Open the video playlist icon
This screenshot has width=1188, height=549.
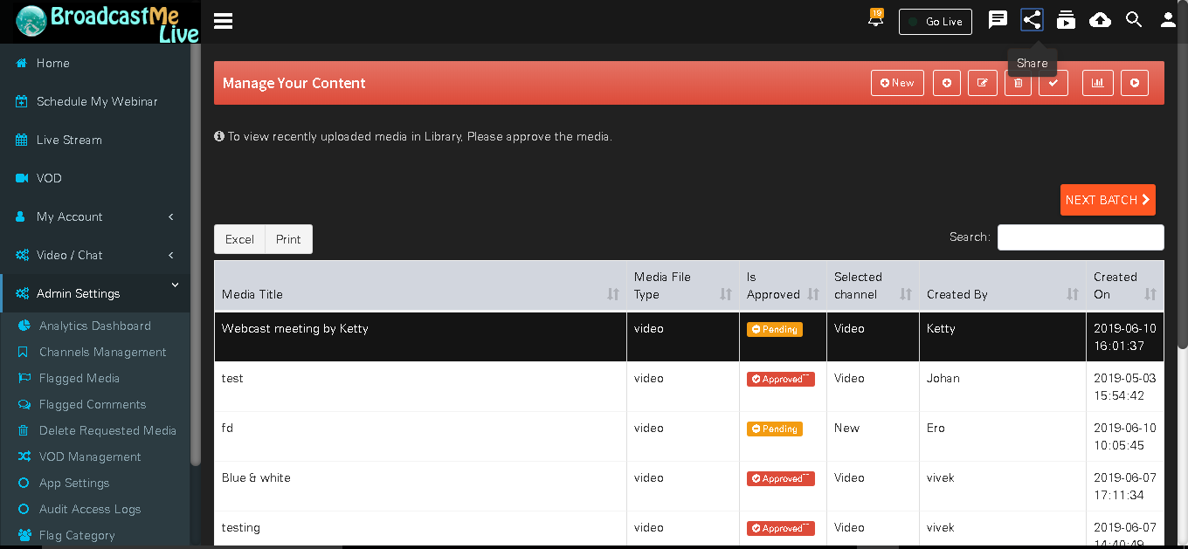click(1066, 19)
